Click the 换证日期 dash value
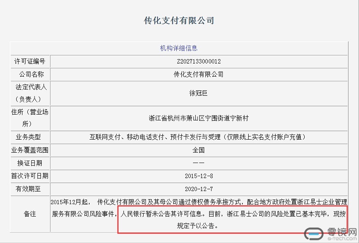359x243 pixels. tap(198, 163)
